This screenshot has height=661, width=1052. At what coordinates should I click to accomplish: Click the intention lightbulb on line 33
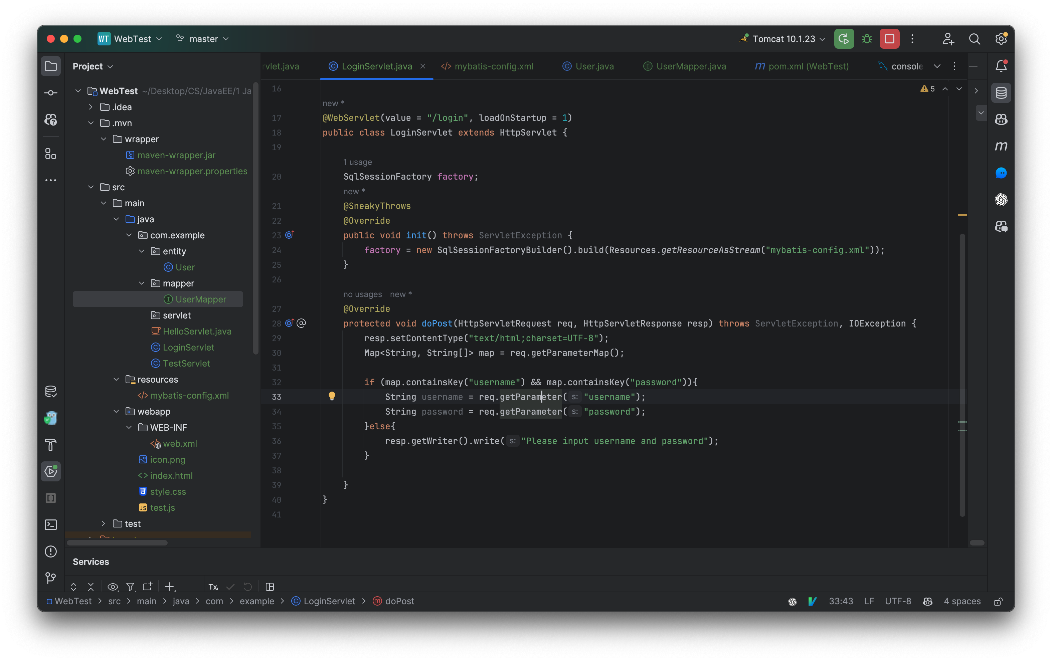332,396
